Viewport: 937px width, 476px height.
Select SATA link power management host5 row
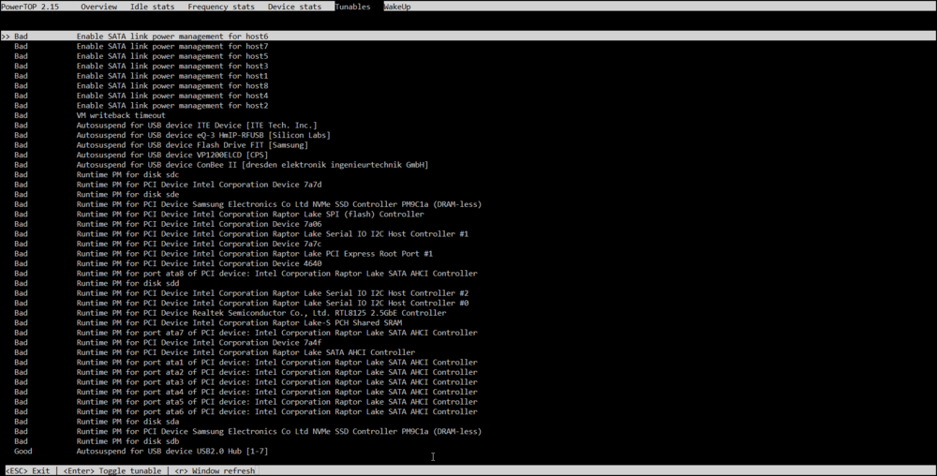point(141,56)
